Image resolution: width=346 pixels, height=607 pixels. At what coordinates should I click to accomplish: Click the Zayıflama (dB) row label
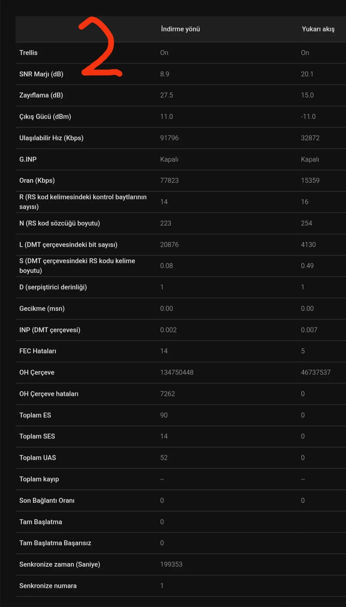[x=41, y=95]
